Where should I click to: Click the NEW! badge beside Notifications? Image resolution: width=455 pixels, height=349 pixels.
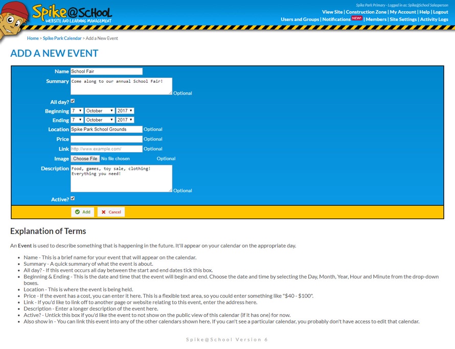pyautogui.click(x=357, y=18)
